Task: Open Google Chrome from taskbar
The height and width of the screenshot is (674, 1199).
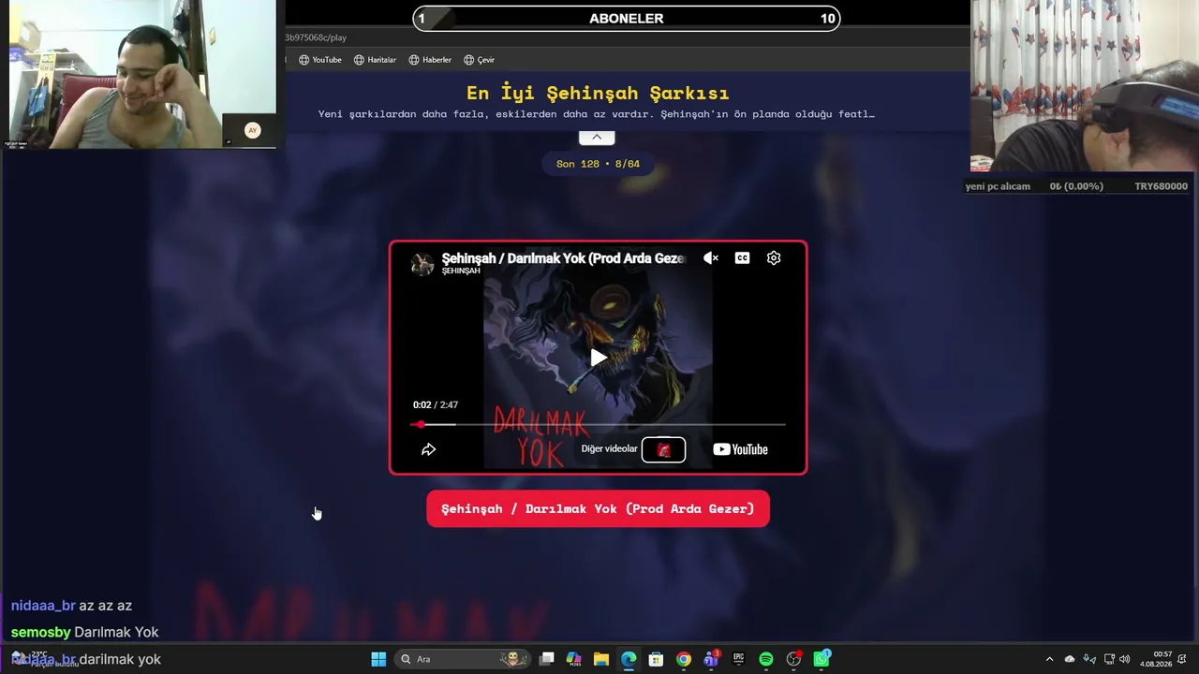Action: point(684,659)
